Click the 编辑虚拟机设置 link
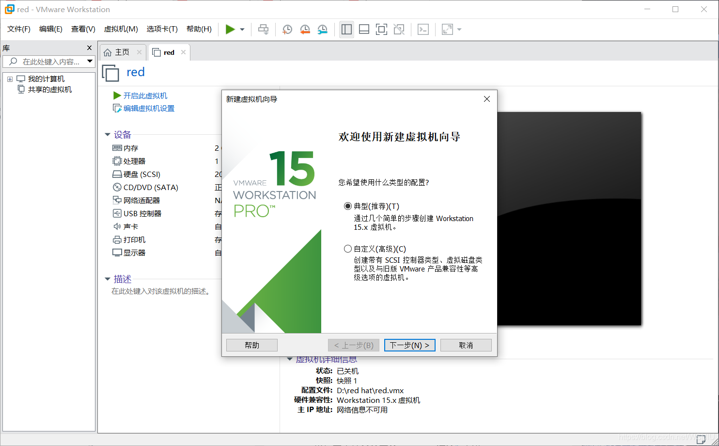The width and height of the screenshot is (719, 446). pos(149,109)
